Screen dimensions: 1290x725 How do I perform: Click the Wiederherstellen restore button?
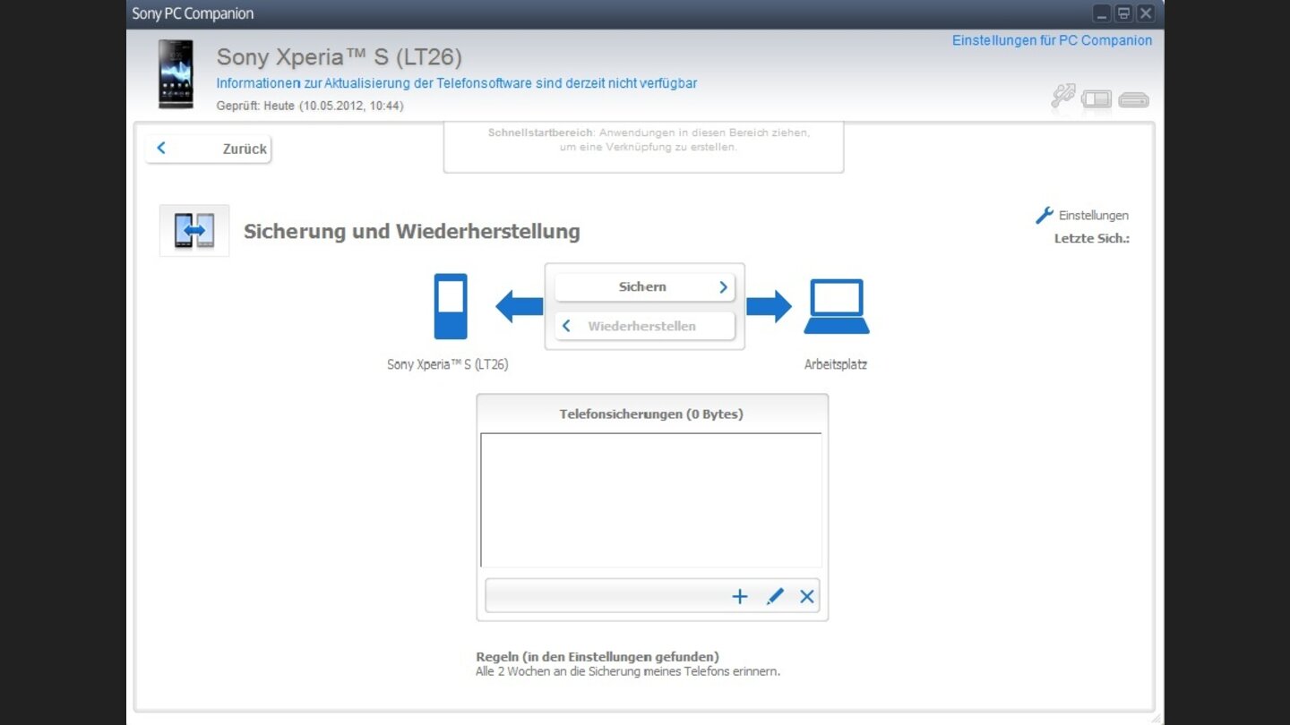[644, 326]
